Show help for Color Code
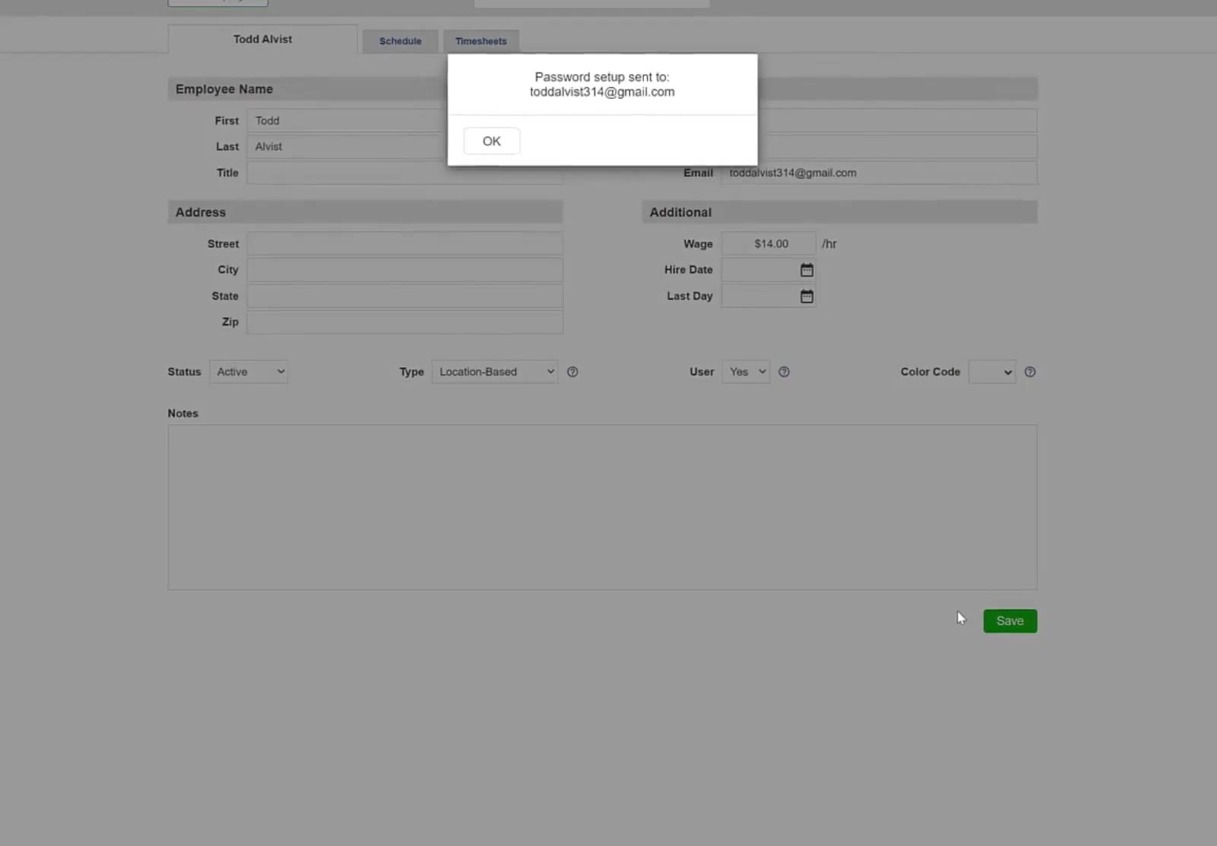Viewport: 1217px width, 846px height. pos(1030,372)
